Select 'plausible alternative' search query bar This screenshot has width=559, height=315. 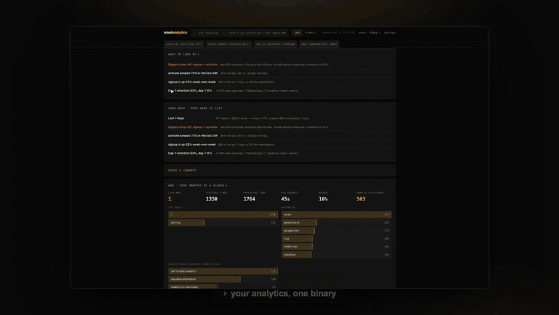click(223, 279)
